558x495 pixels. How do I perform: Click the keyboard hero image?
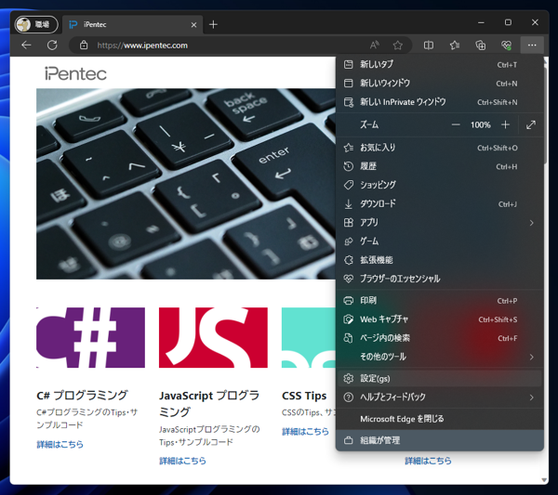tap(186, 184)
